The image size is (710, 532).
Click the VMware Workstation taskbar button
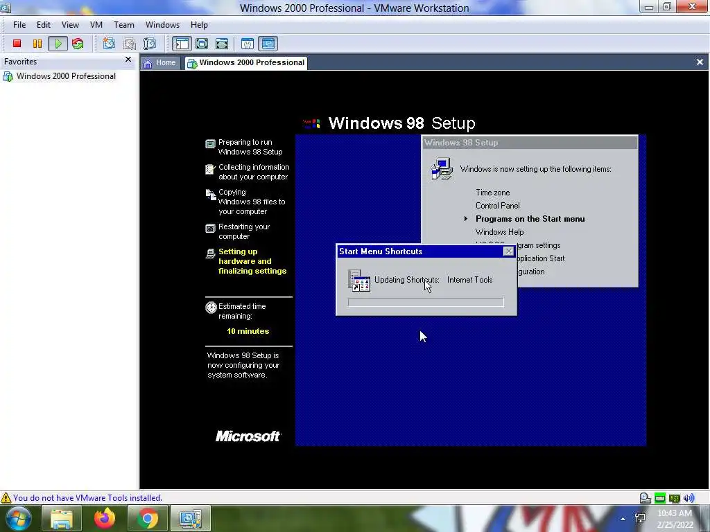coord(191,519)
